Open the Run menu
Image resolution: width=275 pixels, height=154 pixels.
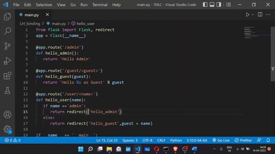[84, 5]
